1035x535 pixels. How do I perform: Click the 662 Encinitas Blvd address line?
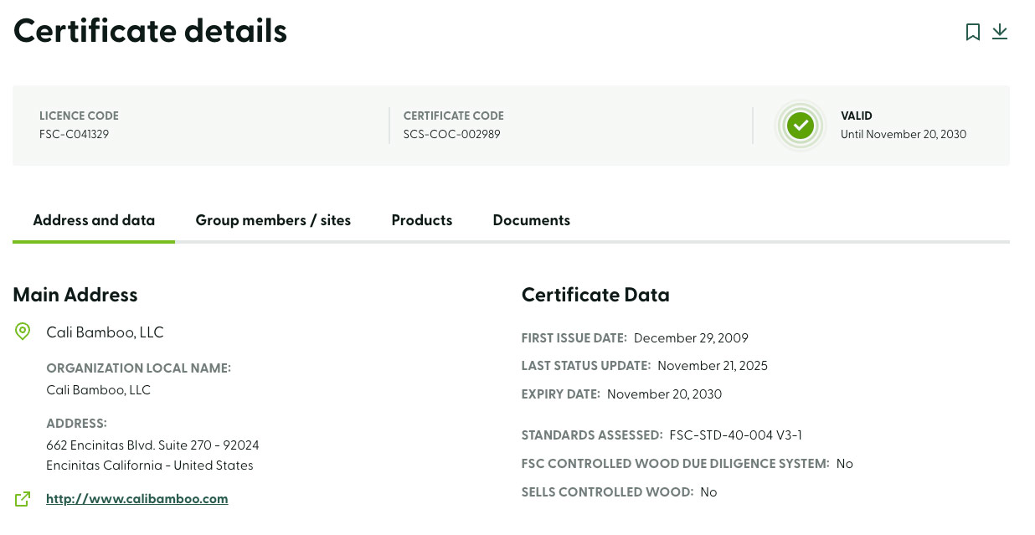(152, 445)
